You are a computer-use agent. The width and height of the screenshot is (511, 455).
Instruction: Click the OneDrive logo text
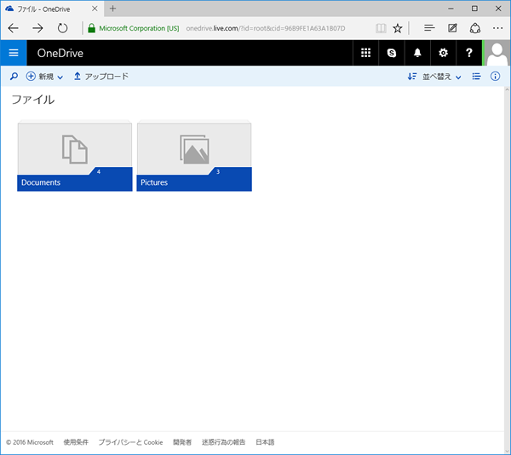coord(60,53)
